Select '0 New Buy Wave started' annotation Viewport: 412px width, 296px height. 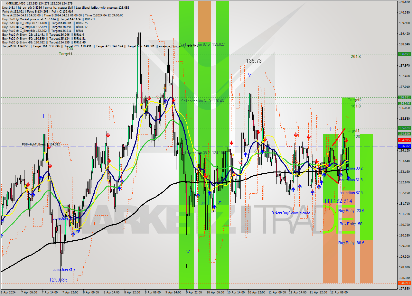coord(291,213)
